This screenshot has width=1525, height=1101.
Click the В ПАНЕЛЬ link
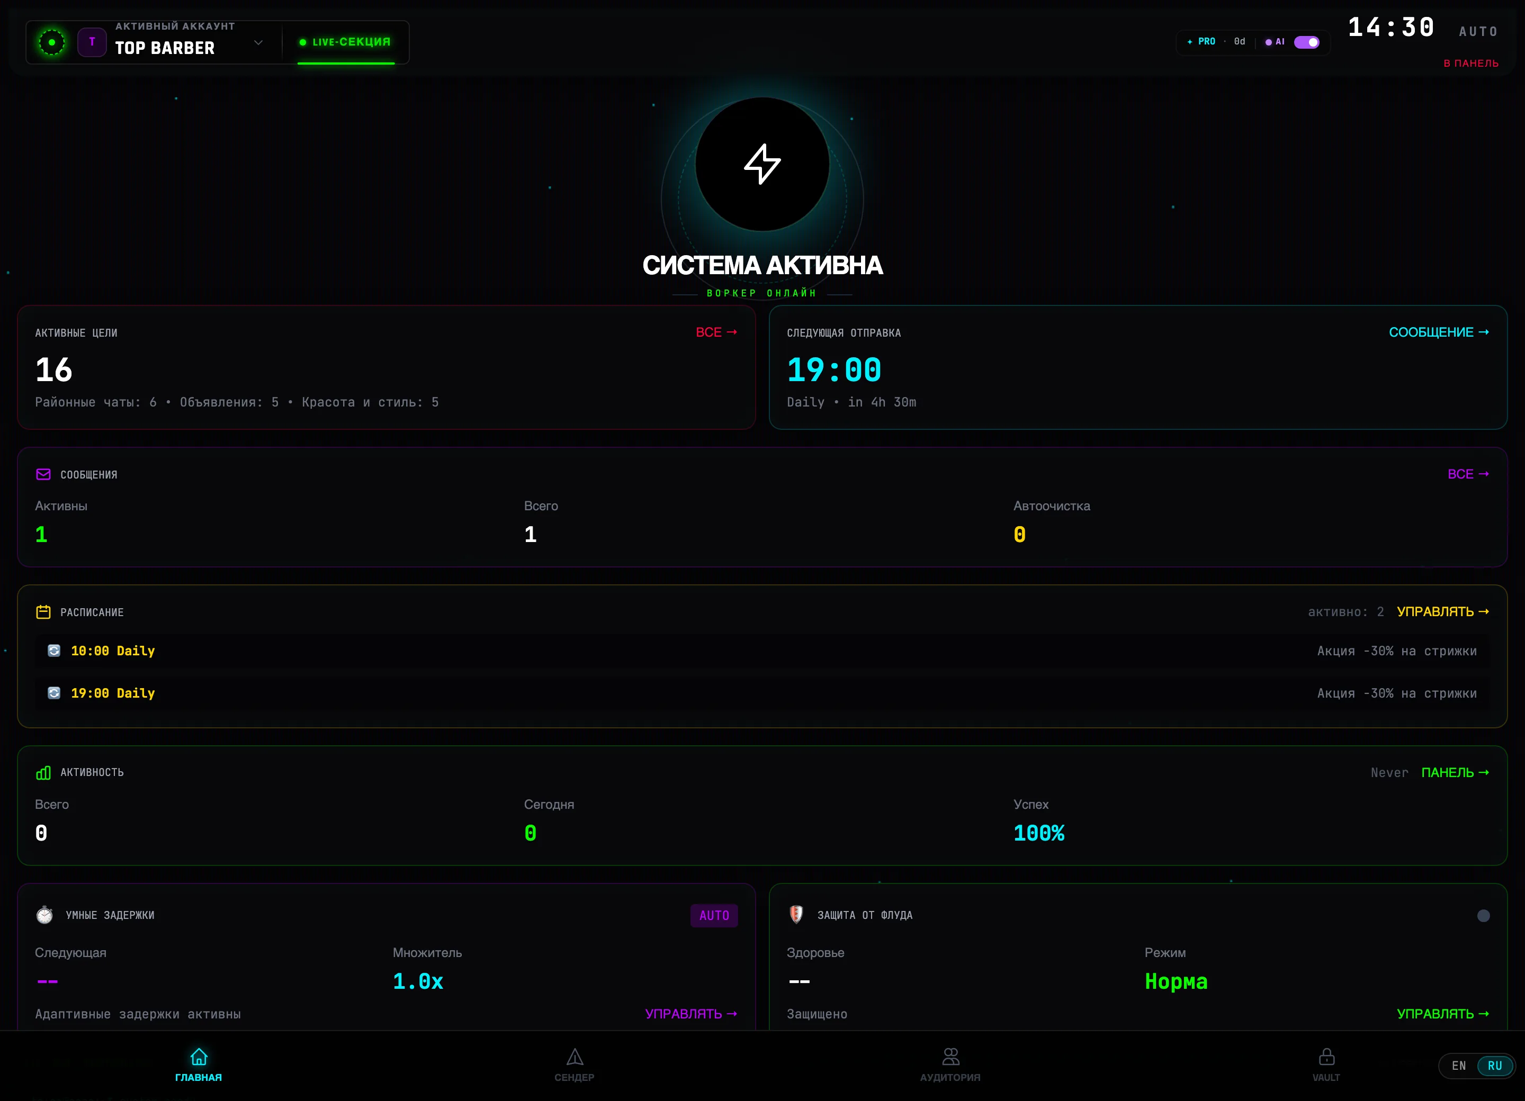tap(1470, 63)
